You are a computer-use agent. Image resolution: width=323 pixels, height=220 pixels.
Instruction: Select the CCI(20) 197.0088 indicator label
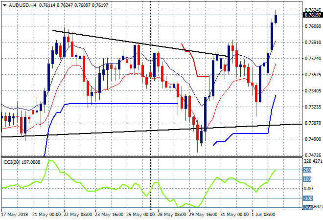22,162
